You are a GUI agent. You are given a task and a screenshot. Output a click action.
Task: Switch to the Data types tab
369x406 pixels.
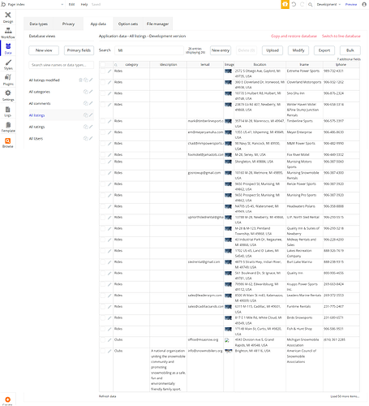38,24
